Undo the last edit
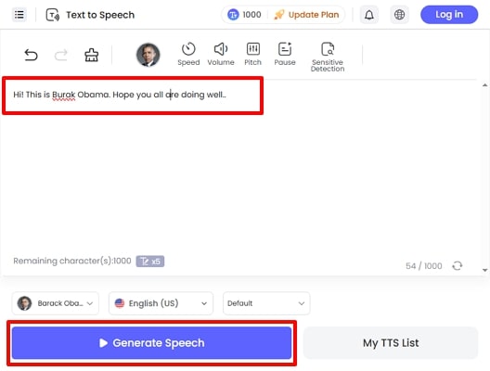Image resolution: width=490 pixels, height=371 pixels. click(x=31, y=55)
